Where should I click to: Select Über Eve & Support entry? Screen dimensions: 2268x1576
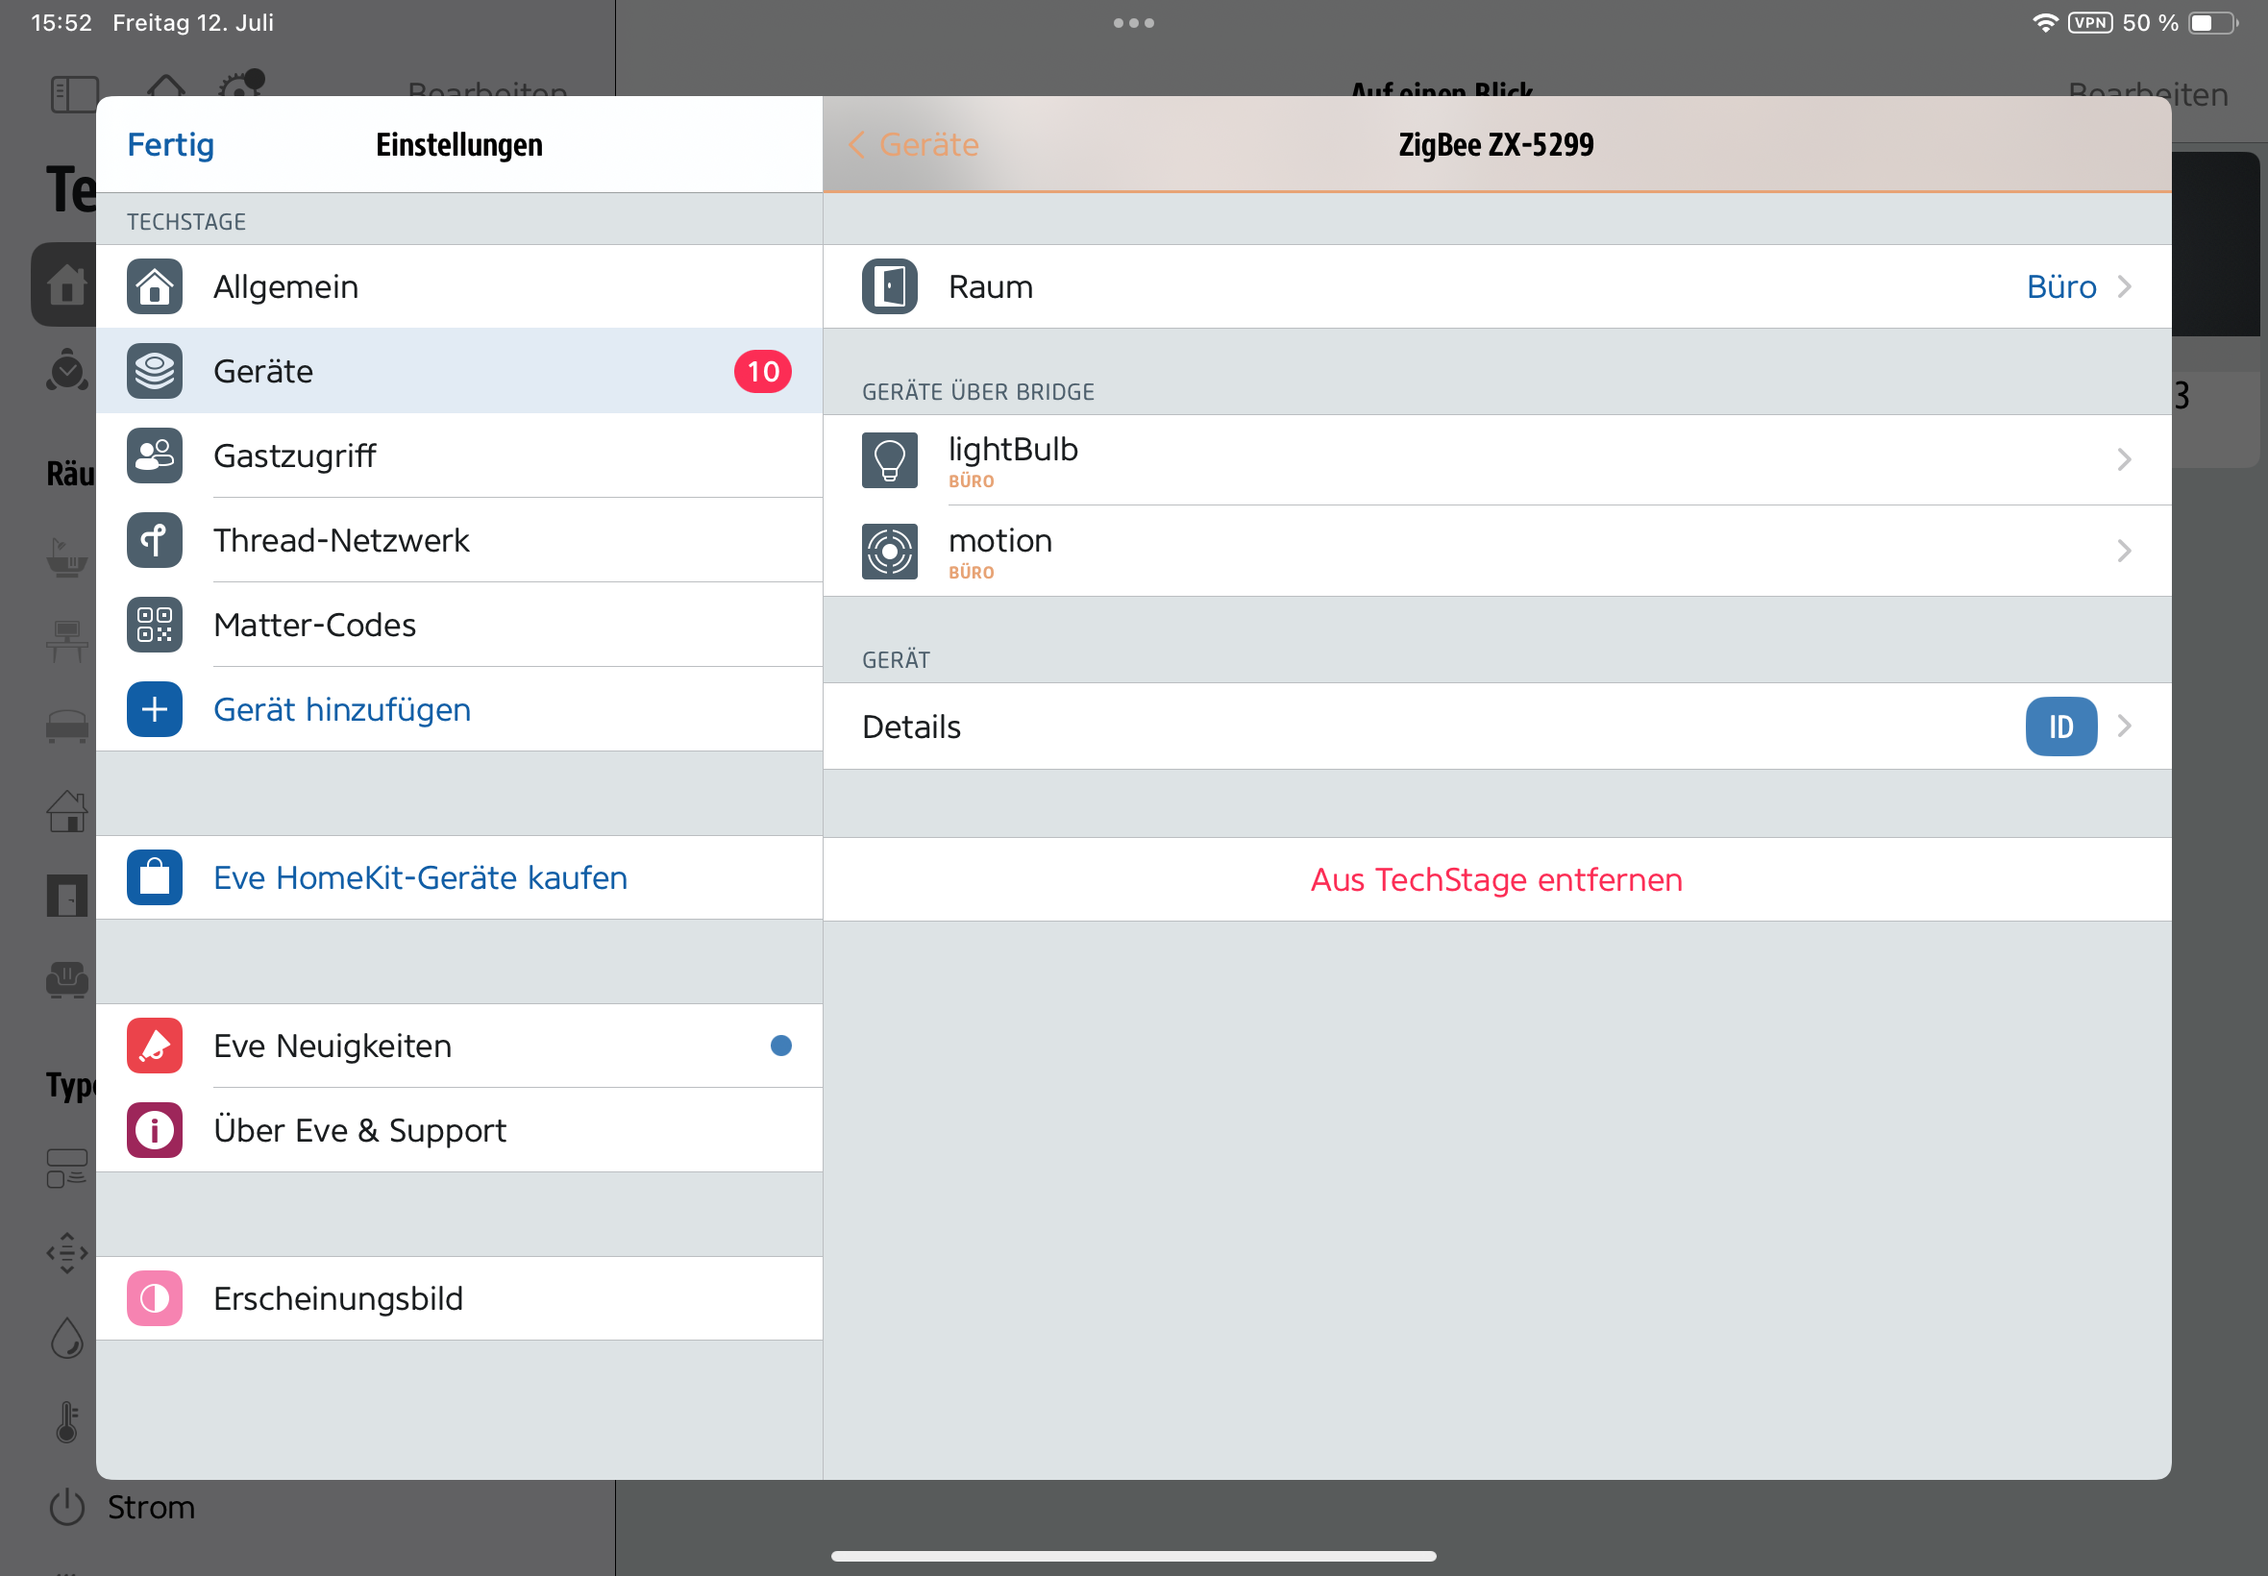tap(359, 1130)
